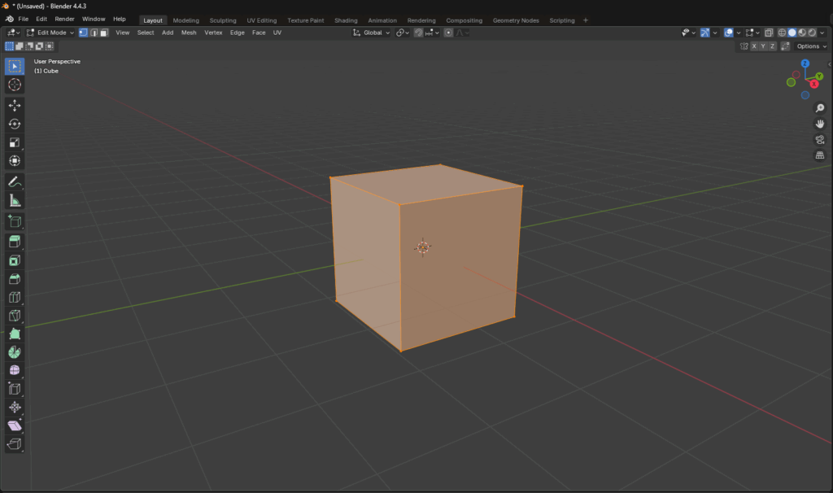Open Global transform orientation dropdown
The image size is (833, 493).
point(371,33)
